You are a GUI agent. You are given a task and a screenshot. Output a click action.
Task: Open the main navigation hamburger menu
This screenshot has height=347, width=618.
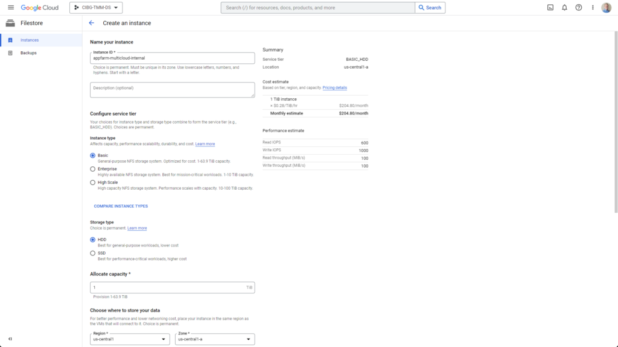[10, 8]
